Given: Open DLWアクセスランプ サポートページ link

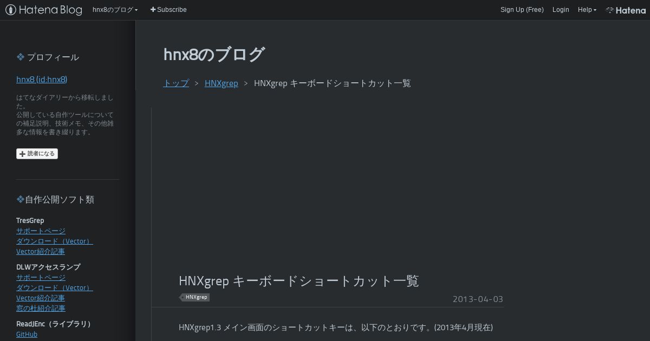Looking at the screenshot, I should (x=41, y=277).
